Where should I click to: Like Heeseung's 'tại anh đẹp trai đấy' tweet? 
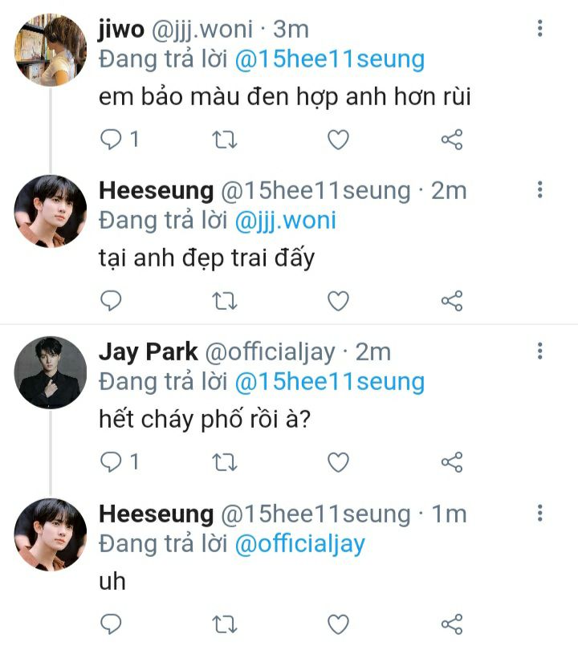[x=339, y=301]
